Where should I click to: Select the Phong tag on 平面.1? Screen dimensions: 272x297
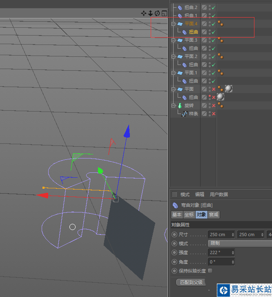coord(221,72)
